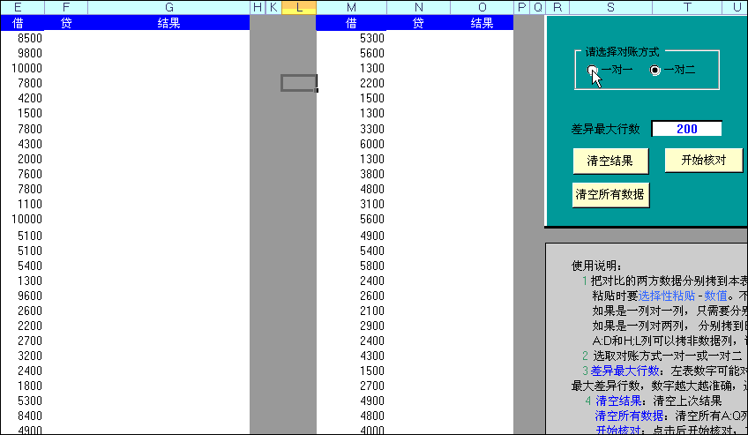Click the 借 header cell in column M

click(x=351, y=23)
